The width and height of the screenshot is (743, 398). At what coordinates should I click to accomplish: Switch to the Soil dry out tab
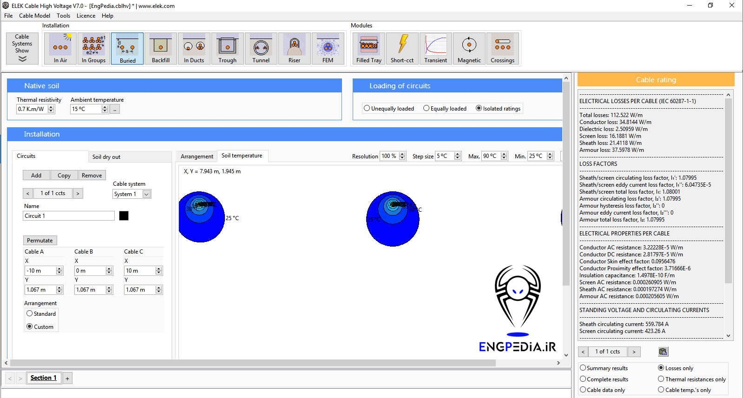tap(106, 157)
